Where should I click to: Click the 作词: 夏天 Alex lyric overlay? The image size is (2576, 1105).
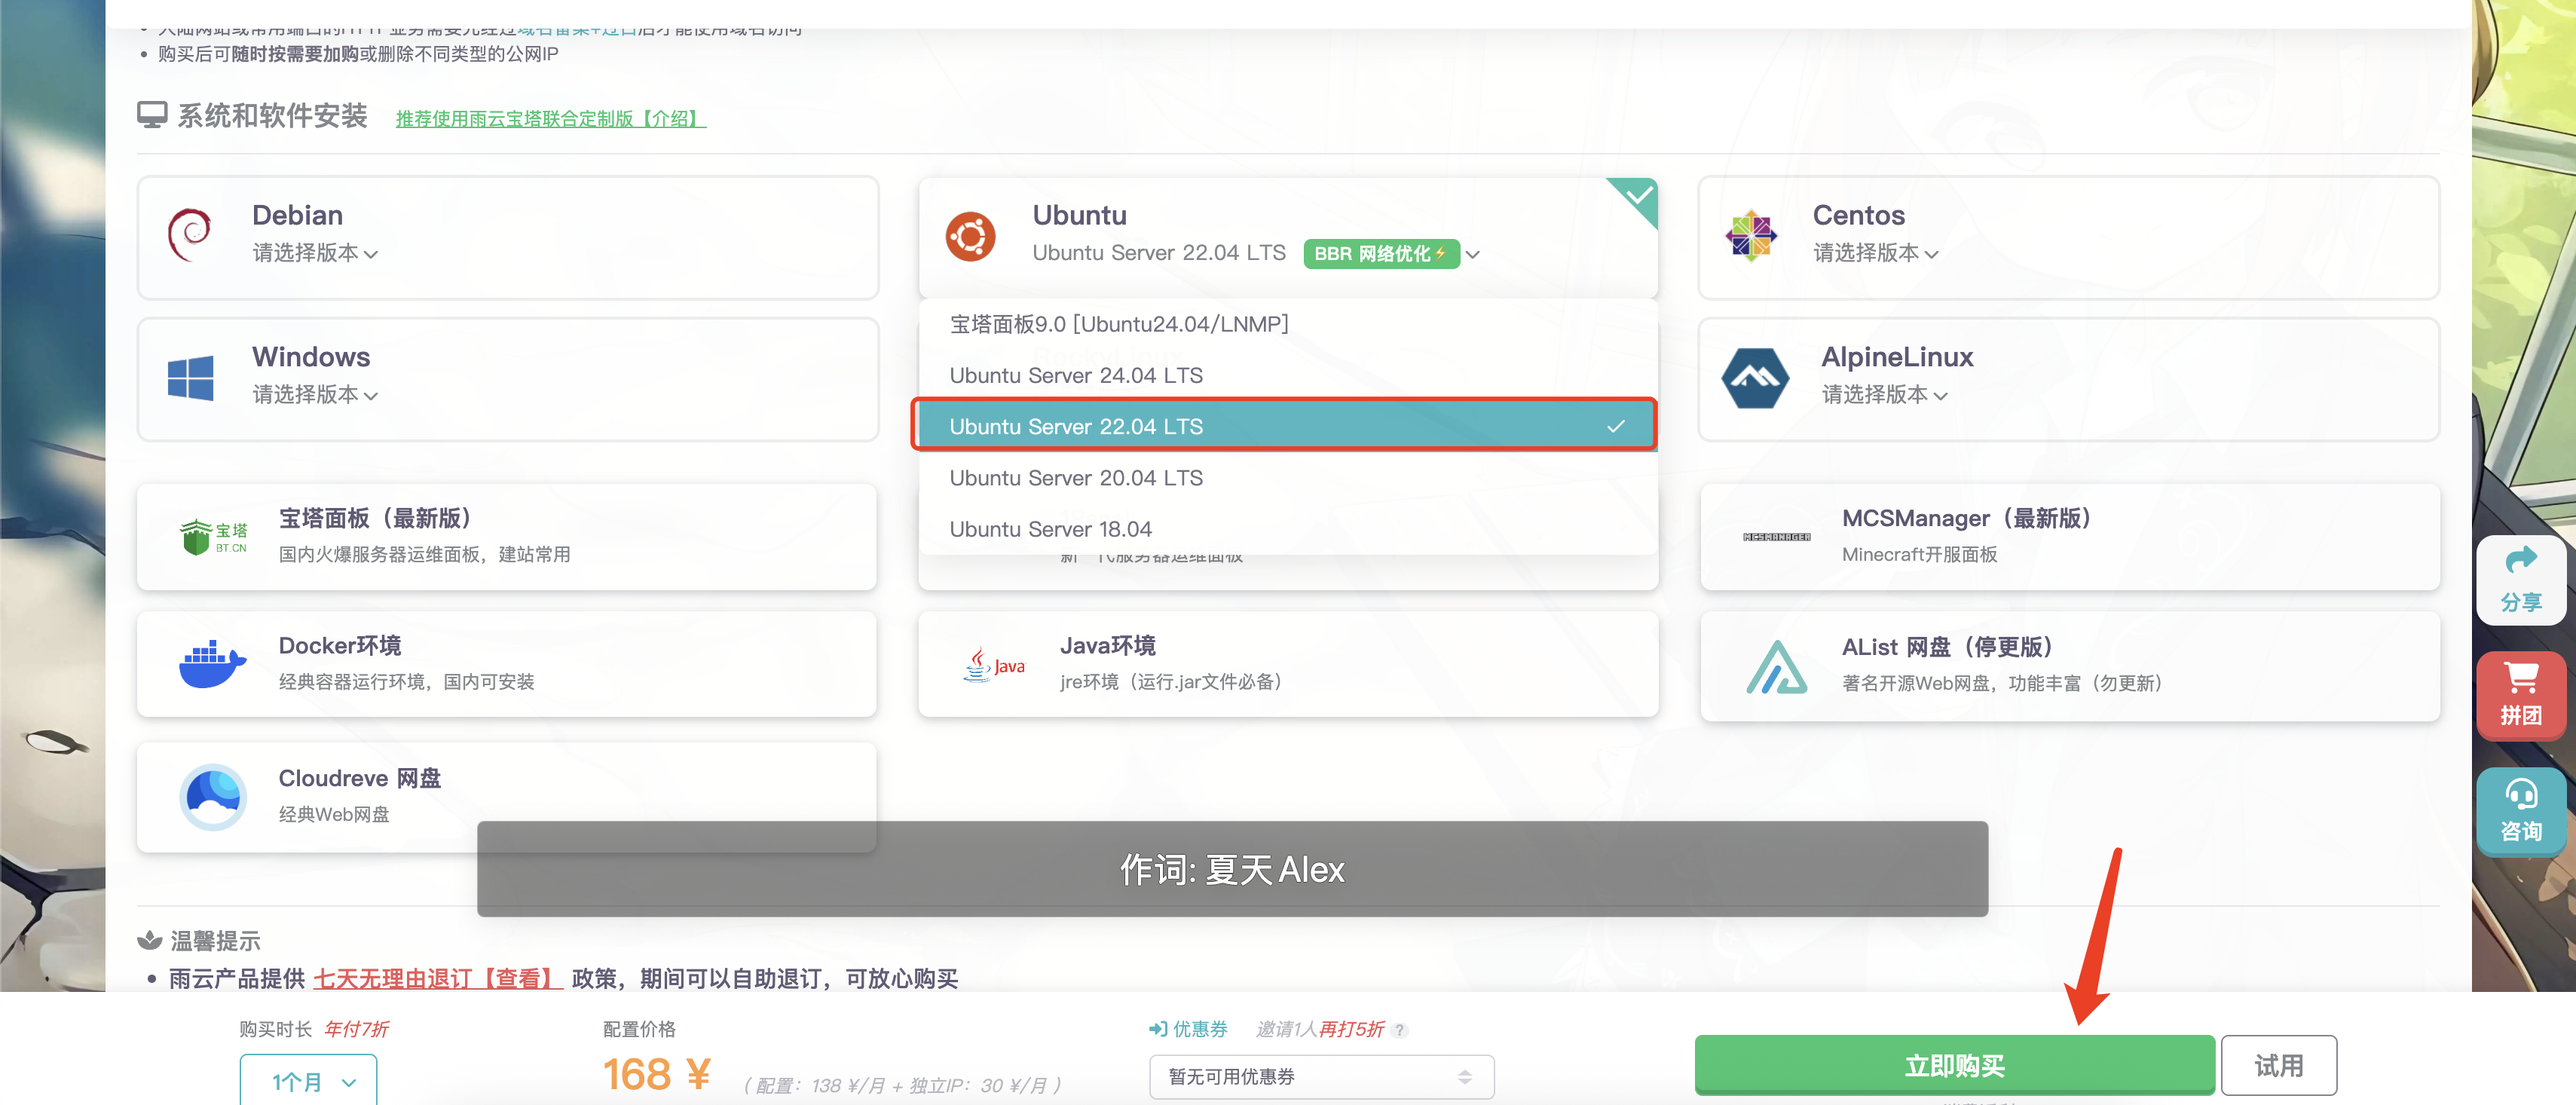[1232, 869]
